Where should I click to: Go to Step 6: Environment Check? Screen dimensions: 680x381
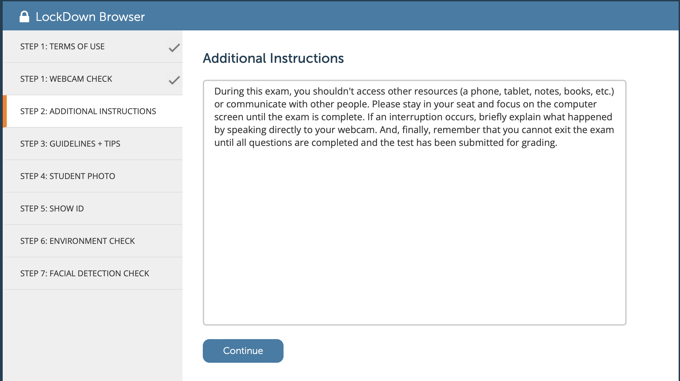click(x=93, y=241)
